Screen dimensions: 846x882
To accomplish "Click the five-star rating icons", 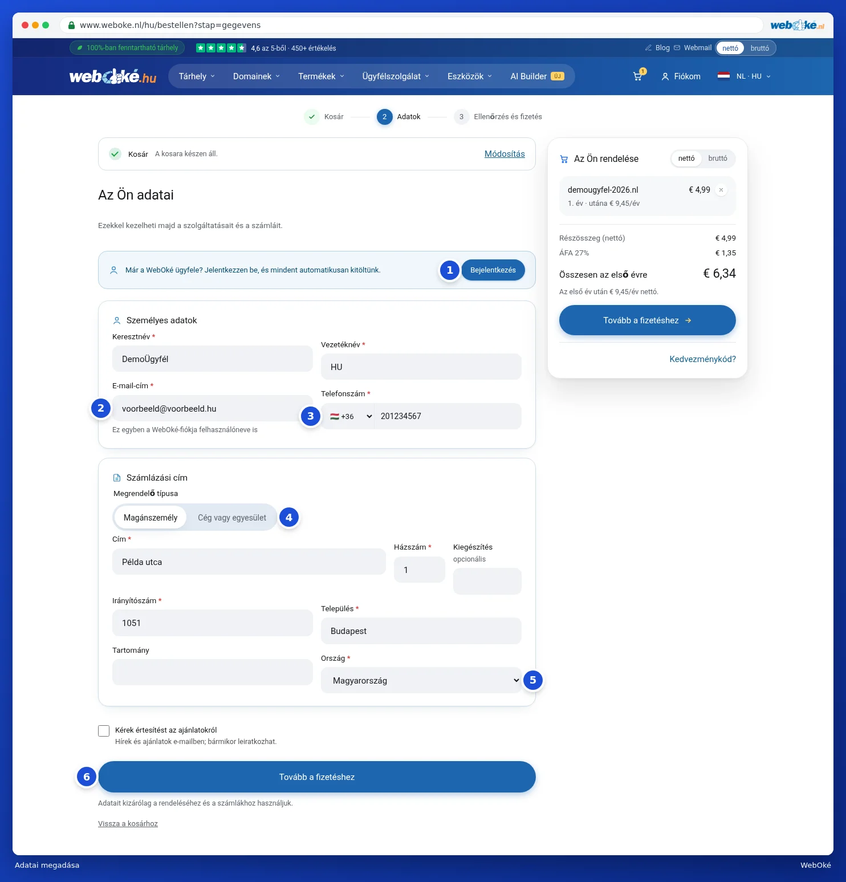I will (221, 48).
